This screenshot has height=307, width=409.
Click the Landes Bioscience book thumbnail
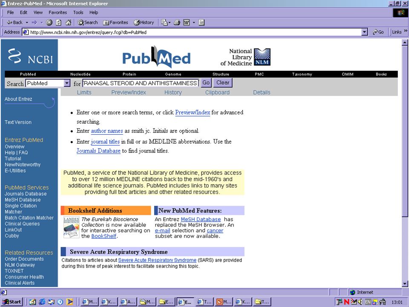[x=71, y=227]
